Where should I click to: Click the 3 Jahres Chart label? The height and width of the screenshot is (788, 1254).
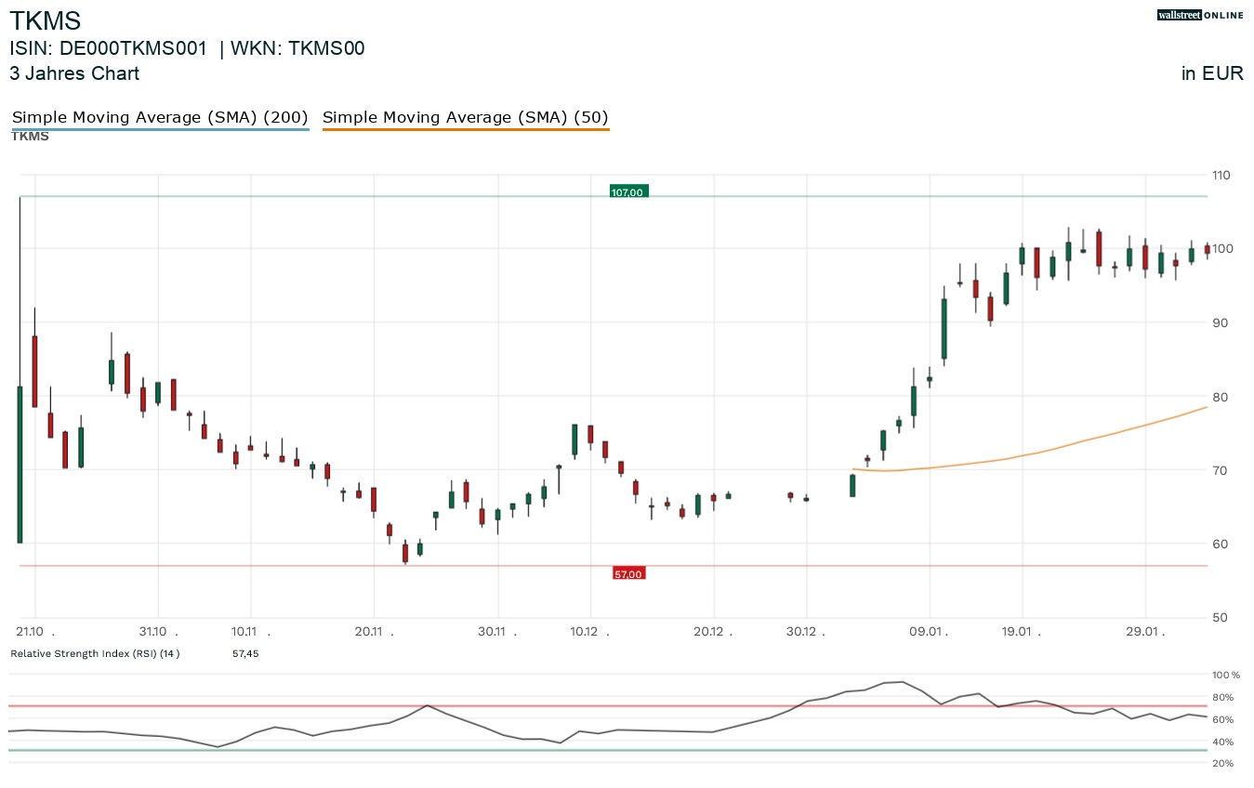(73, 73)
